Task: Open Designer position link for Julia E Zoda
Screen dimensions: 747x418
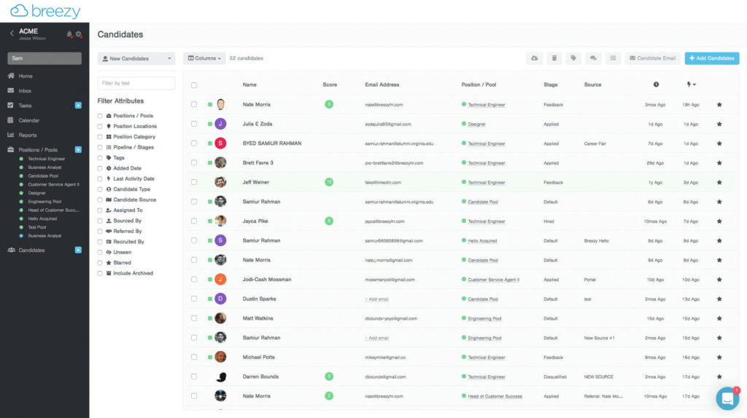Action: pos(476,124)
